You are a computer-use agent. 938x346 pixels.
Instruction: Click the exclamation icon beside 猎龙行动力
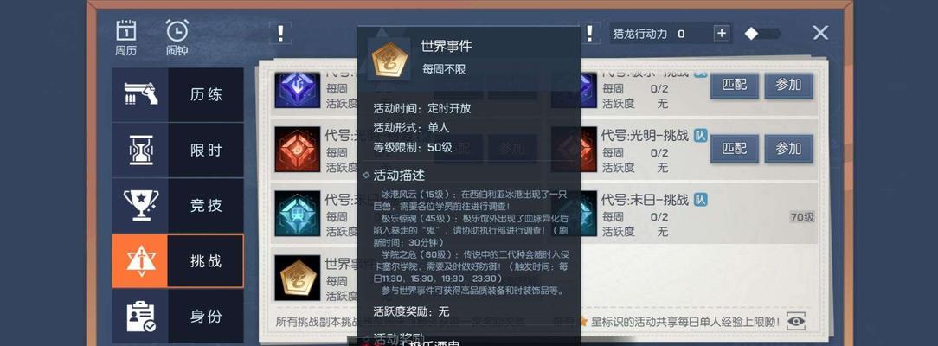(590, 32)
